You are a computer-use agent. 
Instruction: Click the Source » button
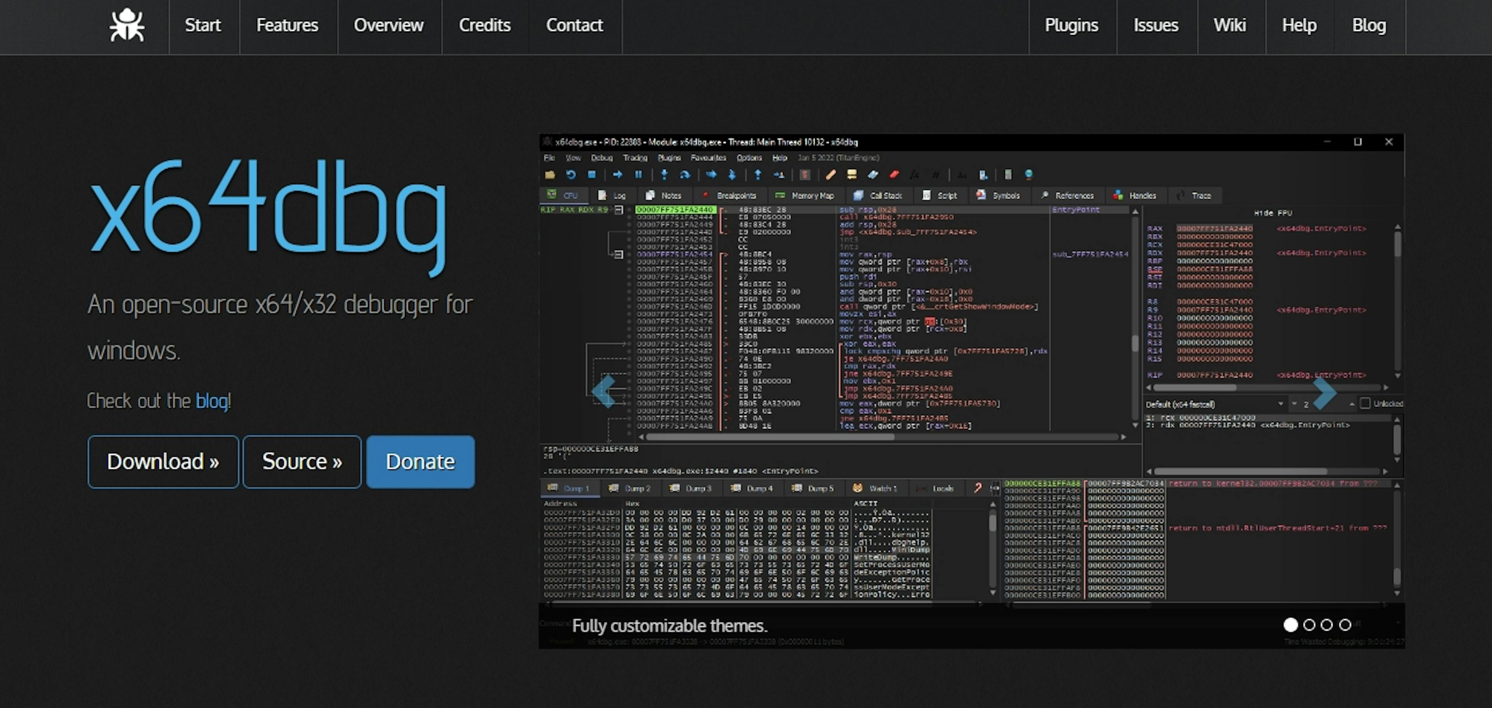[x=302, y=461]
